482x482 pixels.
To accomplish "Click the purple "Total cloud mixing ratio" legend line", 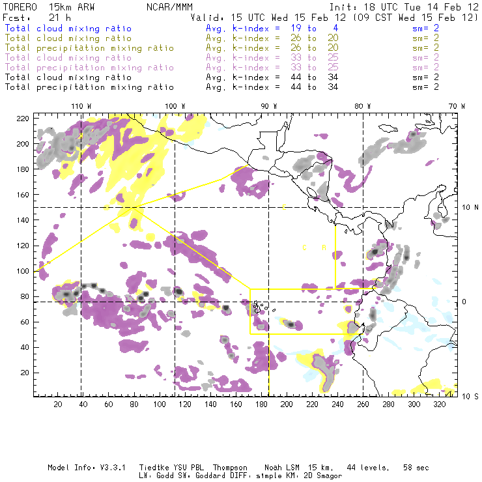I will 68,58.
